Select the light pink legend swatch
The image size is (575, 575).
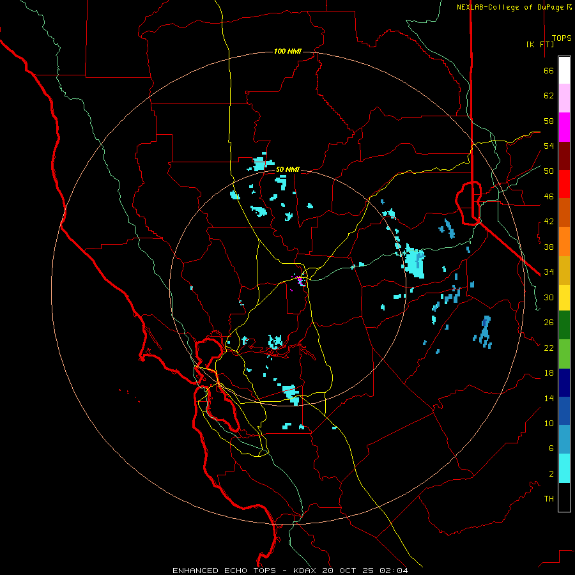coord(564,98)
